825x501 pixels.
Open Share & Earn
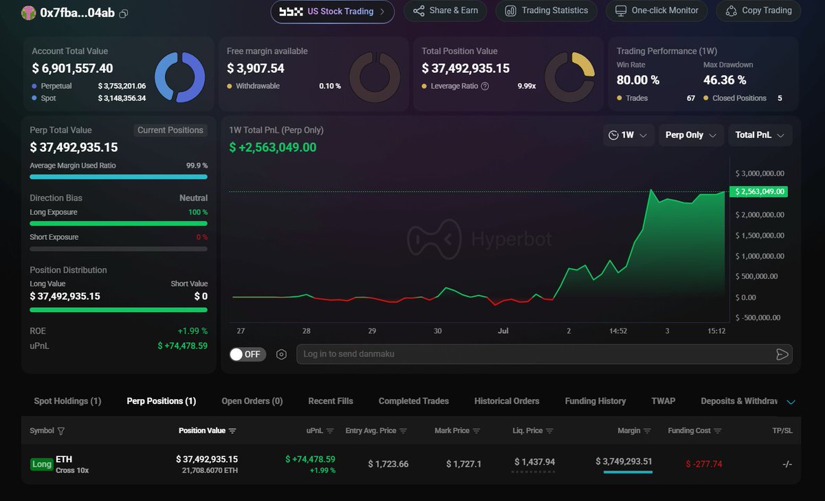pos(445,11)
